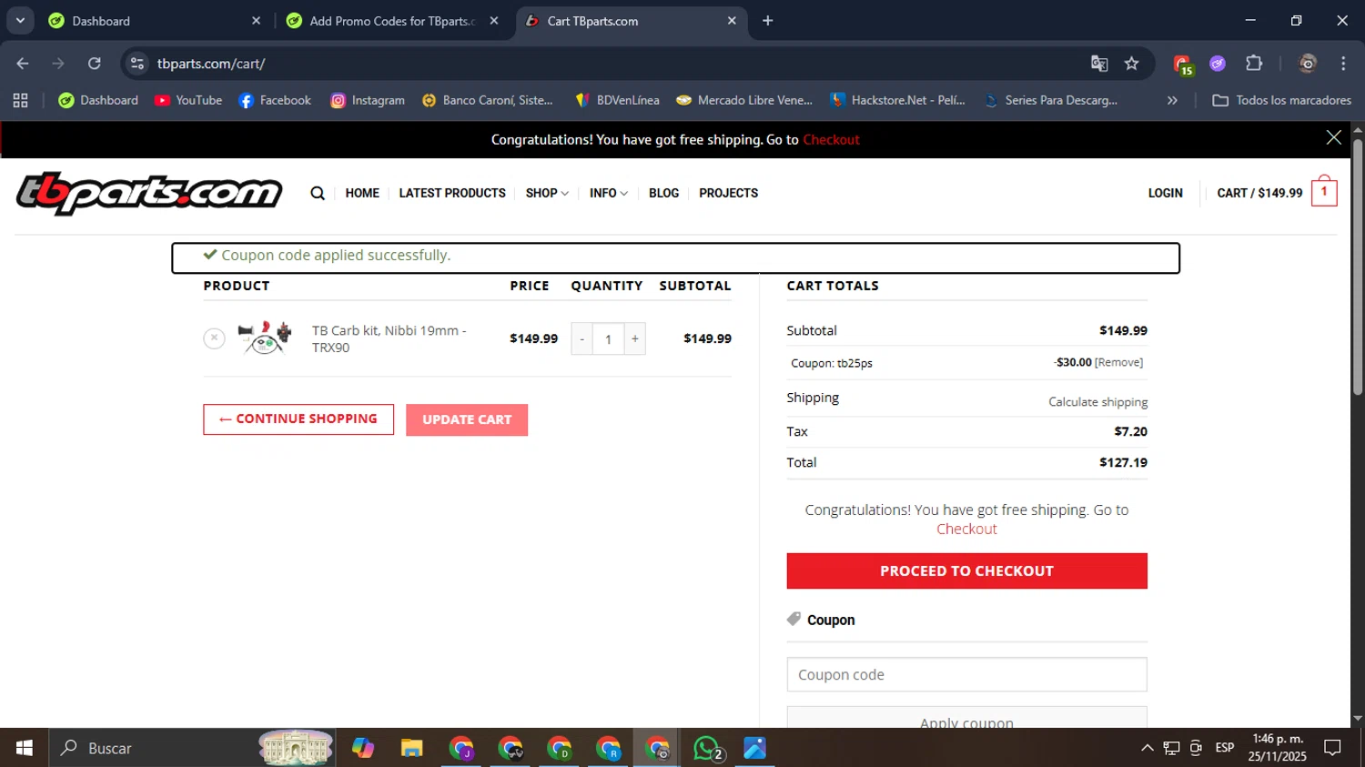The width and height of the screenshot is (1365, 767).
Task: Click the tbparts.com logo
Action: click(149, 193)
